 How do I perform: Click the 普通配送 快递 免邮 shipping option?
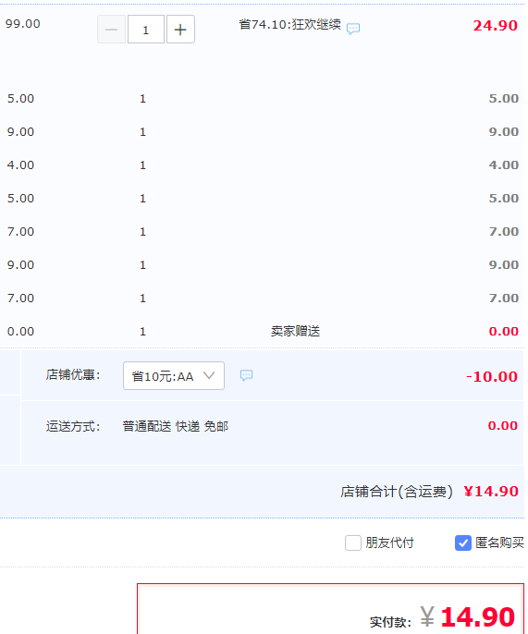tap(176, 426)
